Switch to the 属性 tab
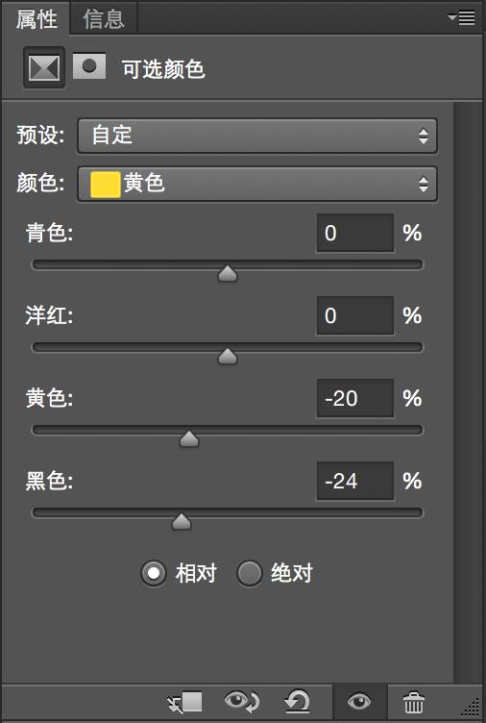 [36, 19]
